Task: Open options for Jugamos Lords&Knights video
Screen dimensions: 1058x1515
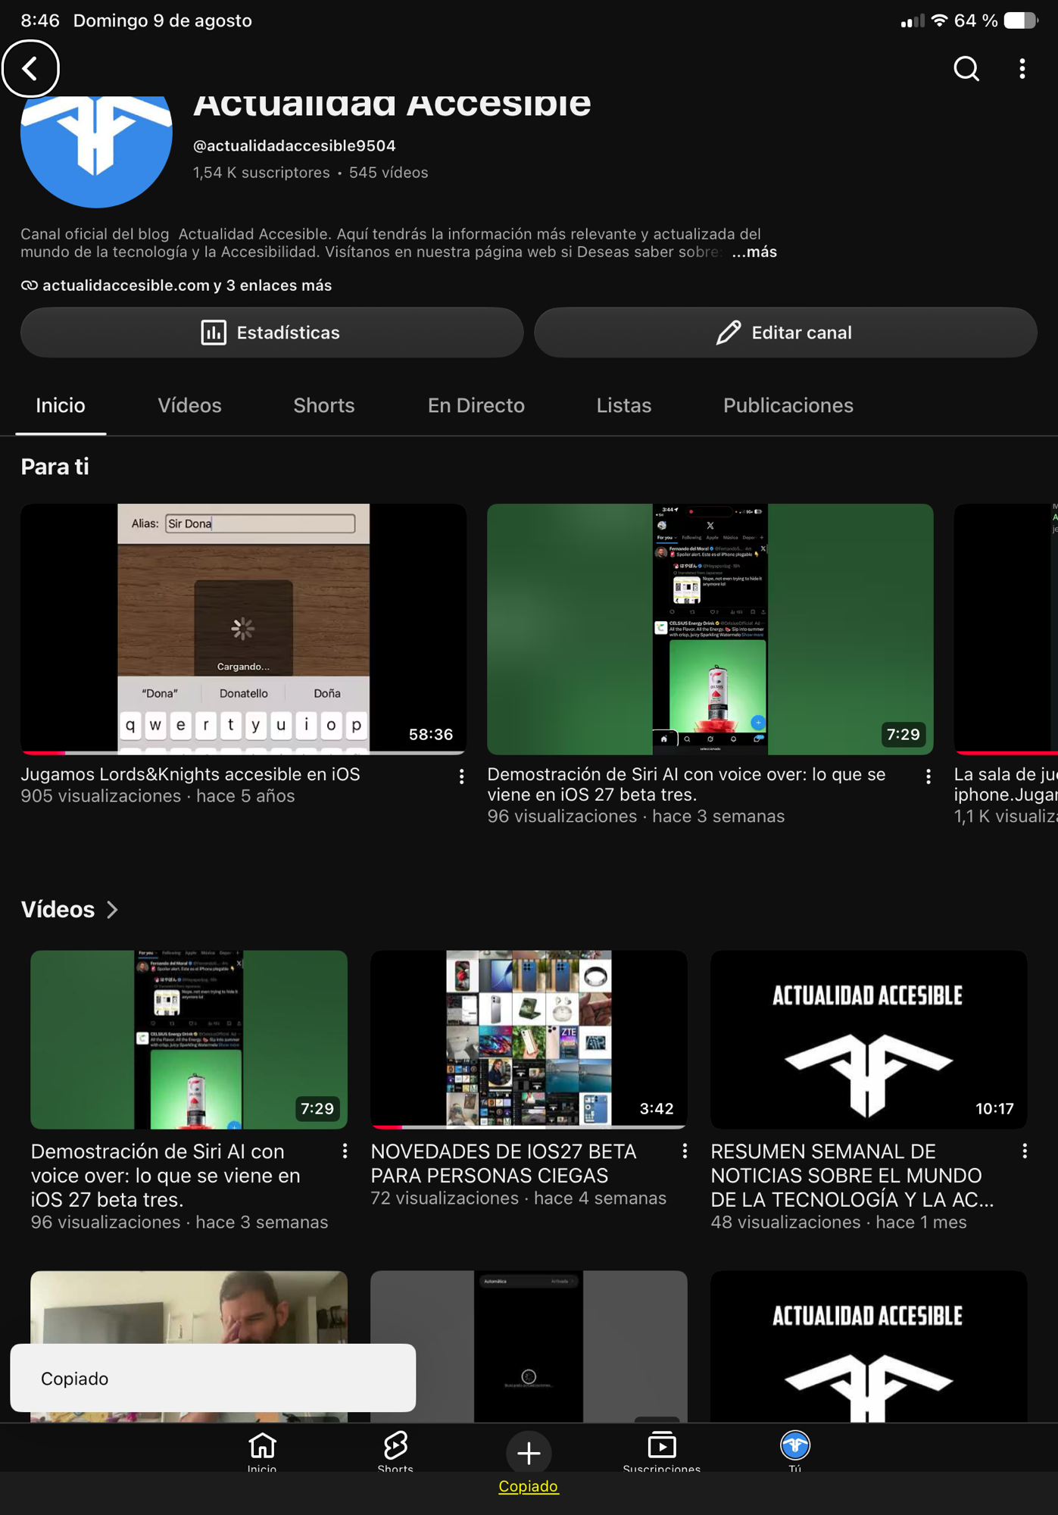Action: [461, 776]
